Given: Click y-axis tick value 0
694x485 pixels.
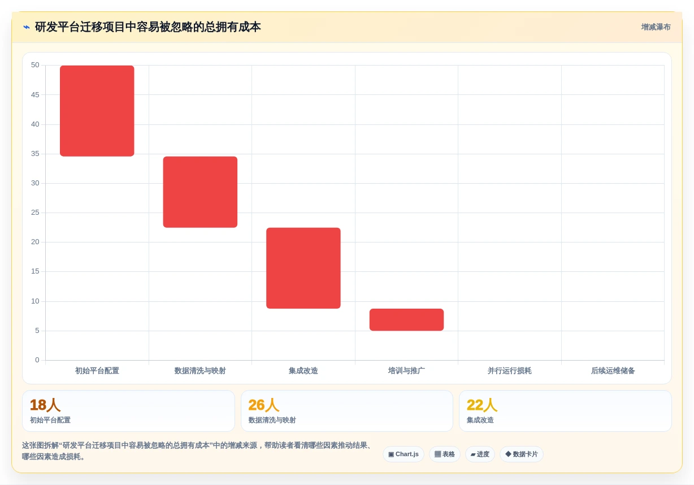Looking at the screenshot, I should pyautogui.click(x=37, y=360).
